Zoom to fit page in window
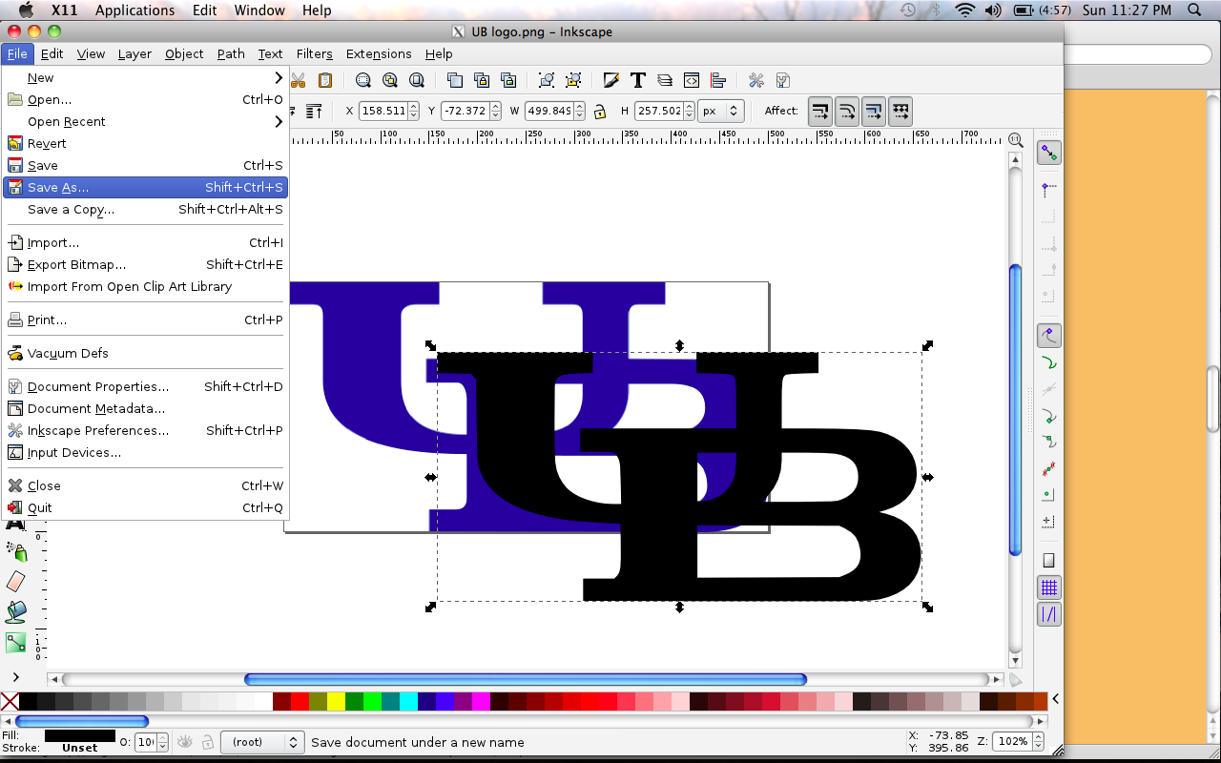This screenshot has height=763, width=1221. click(x=417, y=80)
